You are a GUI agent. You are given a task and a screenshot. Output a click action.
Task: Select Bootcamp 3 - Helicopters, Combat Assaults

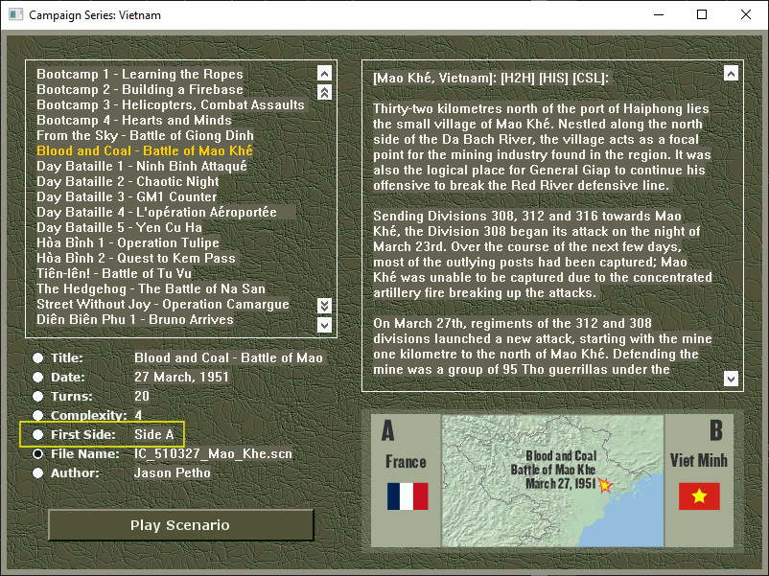(x=171, y=104)
